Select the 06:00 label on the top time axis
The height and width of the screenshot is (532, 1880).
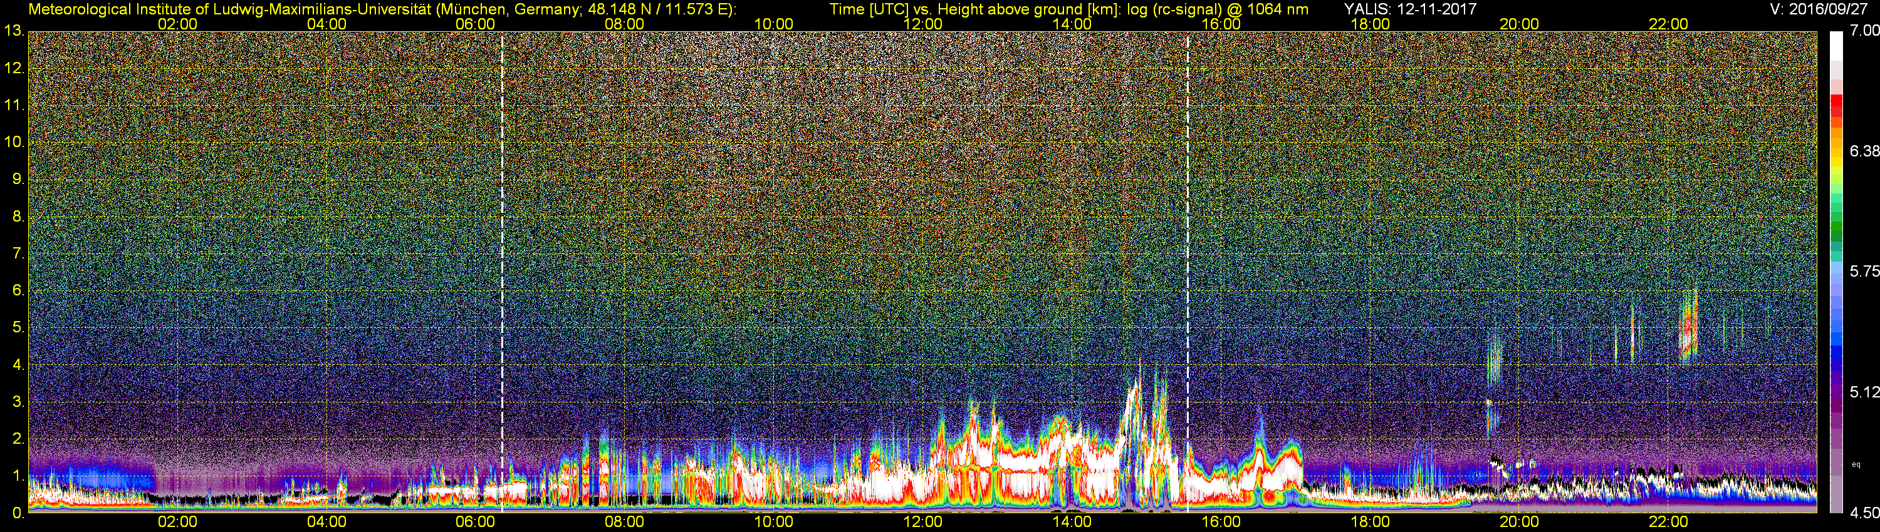pos(475,24)
